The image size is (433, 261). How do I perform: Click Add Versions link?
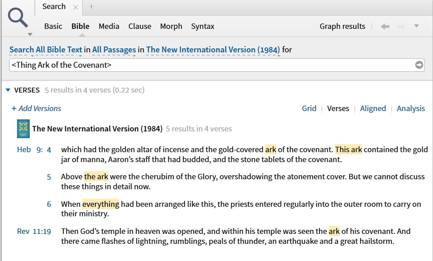pyautogui.click(x=36, y=108)
